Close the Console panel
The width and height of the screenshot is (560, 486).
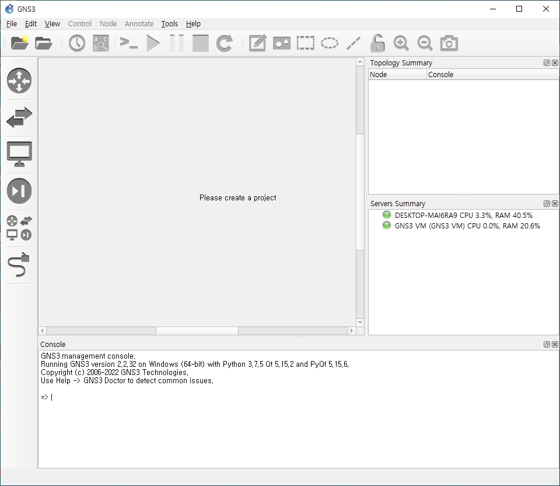click(555, 345)
